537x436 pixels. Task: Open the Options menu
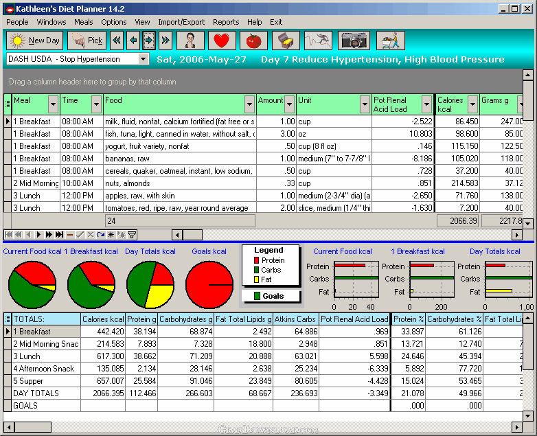point(114,22)
